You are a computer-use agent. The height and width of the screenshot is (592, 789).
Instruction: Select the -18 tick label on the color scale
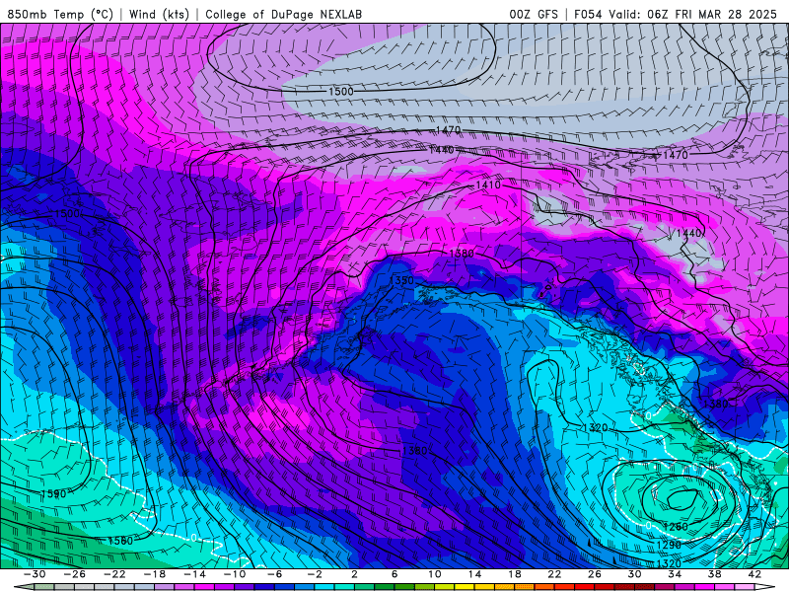[x=155, y=574]
